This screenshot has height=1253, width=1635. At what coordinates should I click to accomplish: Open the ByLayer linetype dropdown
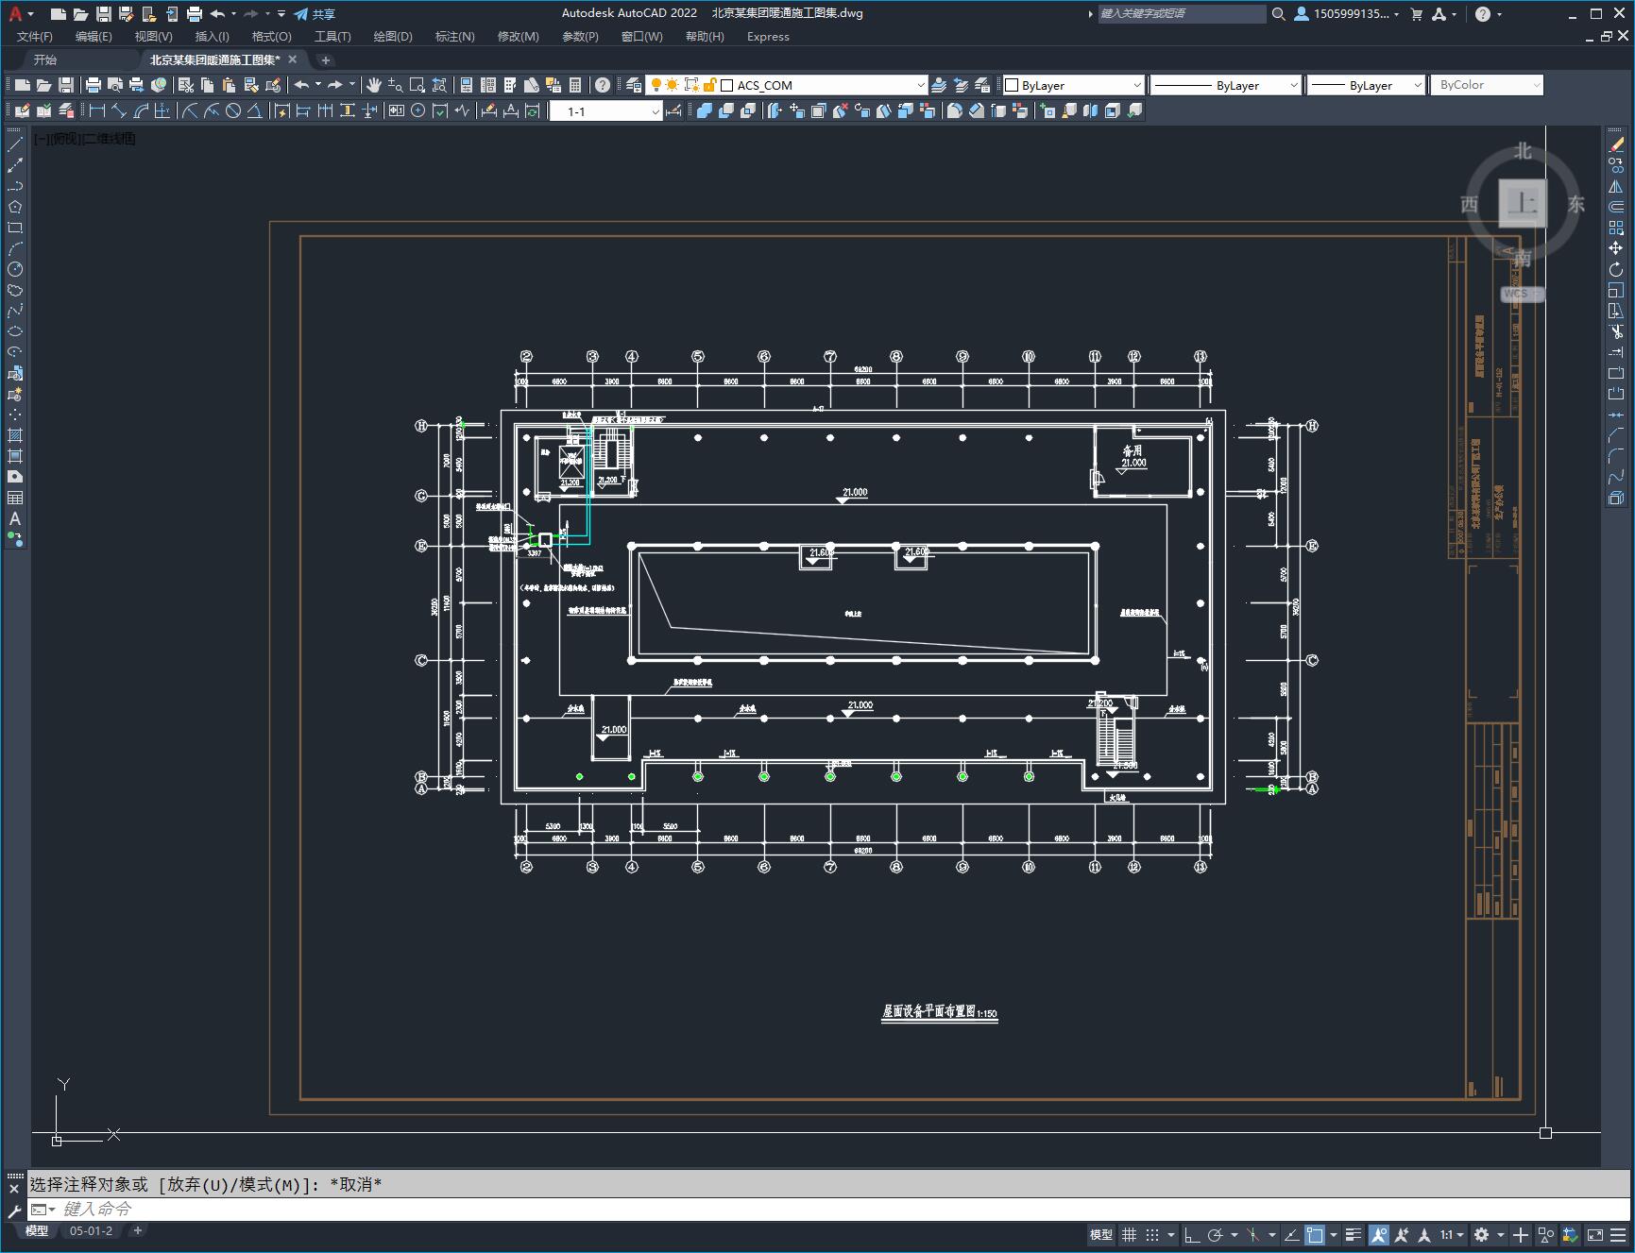1293,85
